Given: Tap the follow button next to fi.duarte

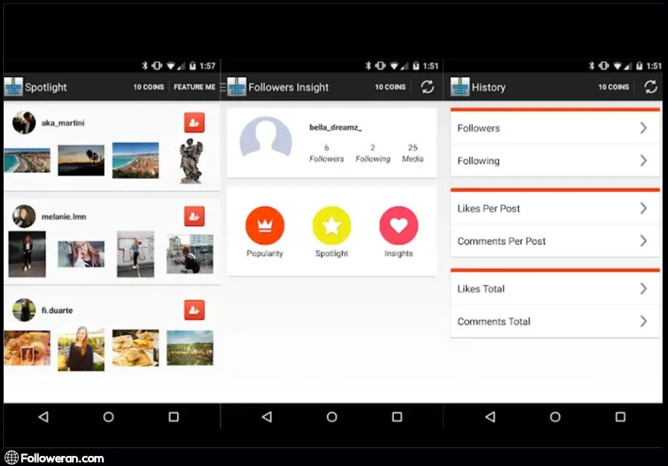Looking at the screenshot, I should point(194,310).
